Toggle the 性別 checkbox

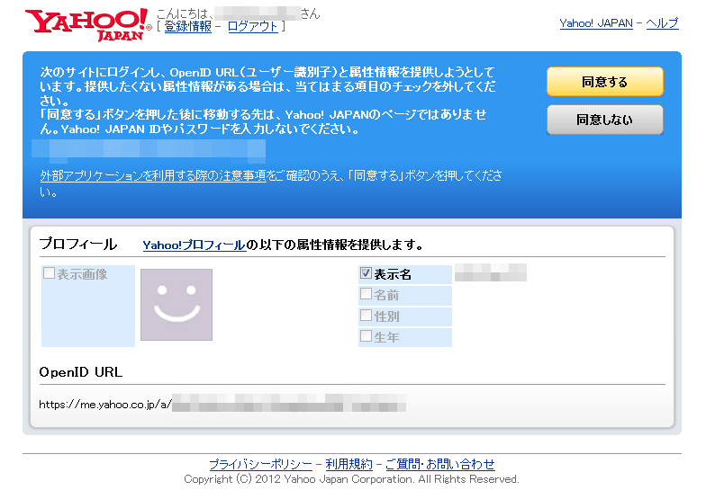[366, 315]
